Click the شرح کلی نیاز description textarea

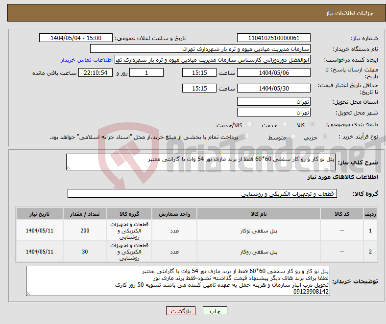pyautogui.click(x=201, y=162)
